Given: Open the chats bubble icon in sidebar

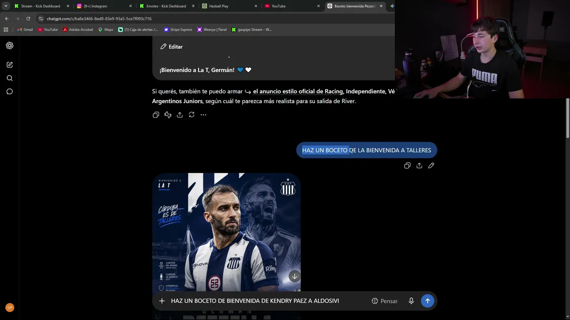Looking at the screenshot, I should coord(9,92).
